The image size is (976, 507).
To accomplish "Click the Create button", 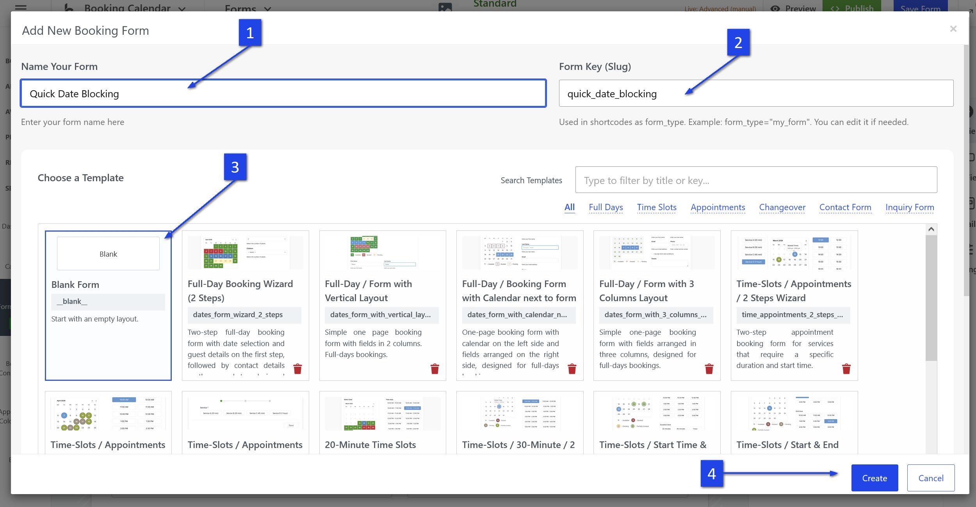I will [x=874, y=478].
